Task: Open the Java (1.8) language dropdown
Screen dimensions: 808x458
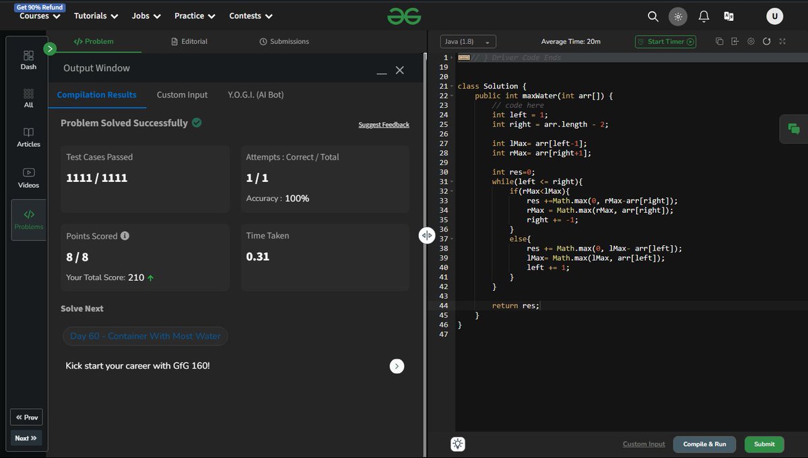Action: (x=468, y=42)
